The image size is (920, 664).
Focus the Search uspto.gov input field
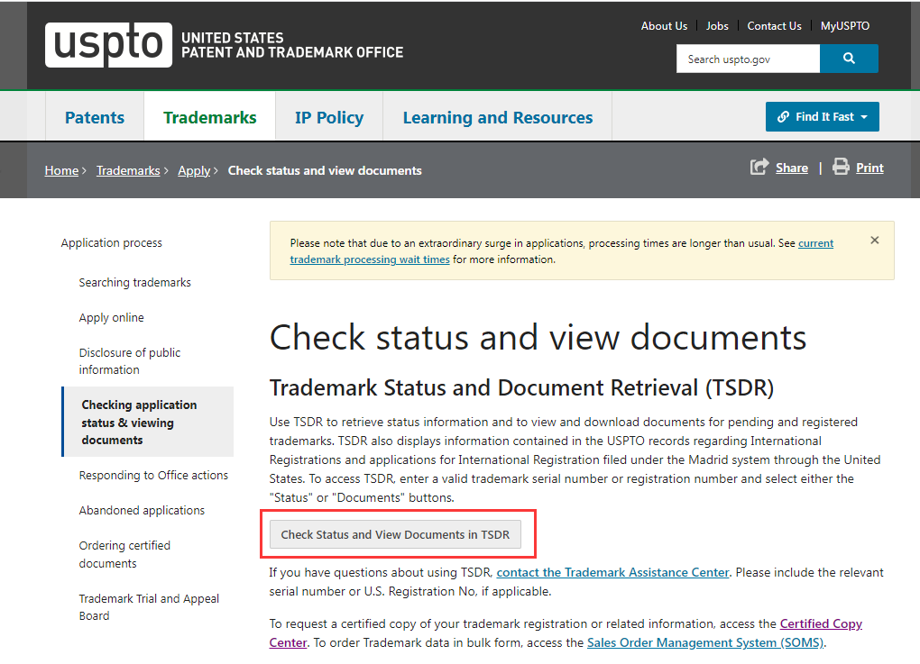click(748, 59)
